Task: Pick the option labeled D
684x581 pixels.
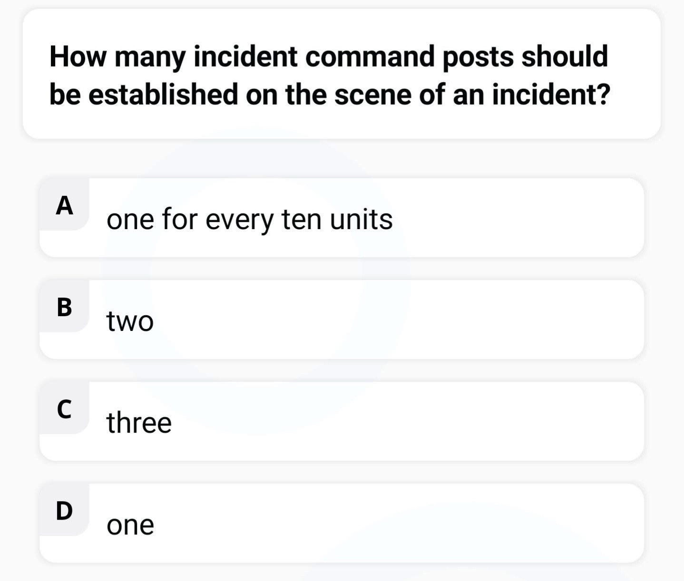Action: (342, 523)
